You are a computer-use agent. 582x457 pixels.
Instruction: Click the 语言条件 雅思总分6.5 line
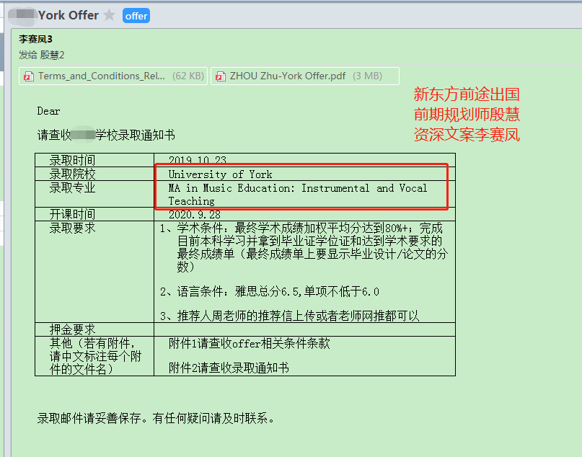point(270,292)
